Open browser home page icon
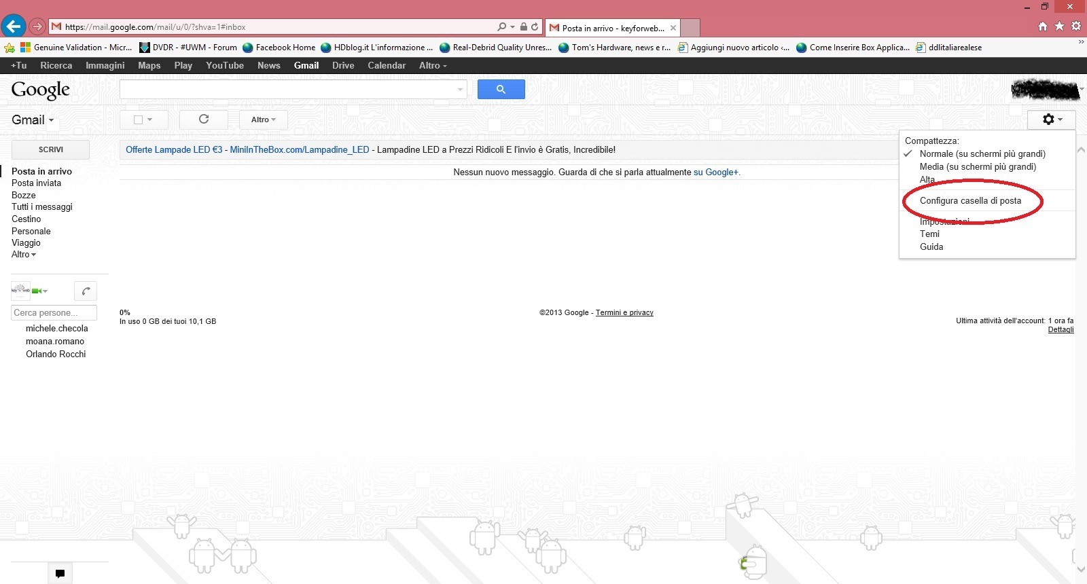Screen dimensions: 1087x584 coord(1043,26)
